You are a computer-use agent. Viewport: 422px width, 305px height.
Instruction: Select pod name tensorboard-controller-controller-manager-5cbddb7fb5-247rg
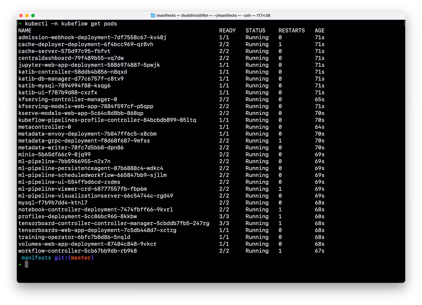(114, 223)
